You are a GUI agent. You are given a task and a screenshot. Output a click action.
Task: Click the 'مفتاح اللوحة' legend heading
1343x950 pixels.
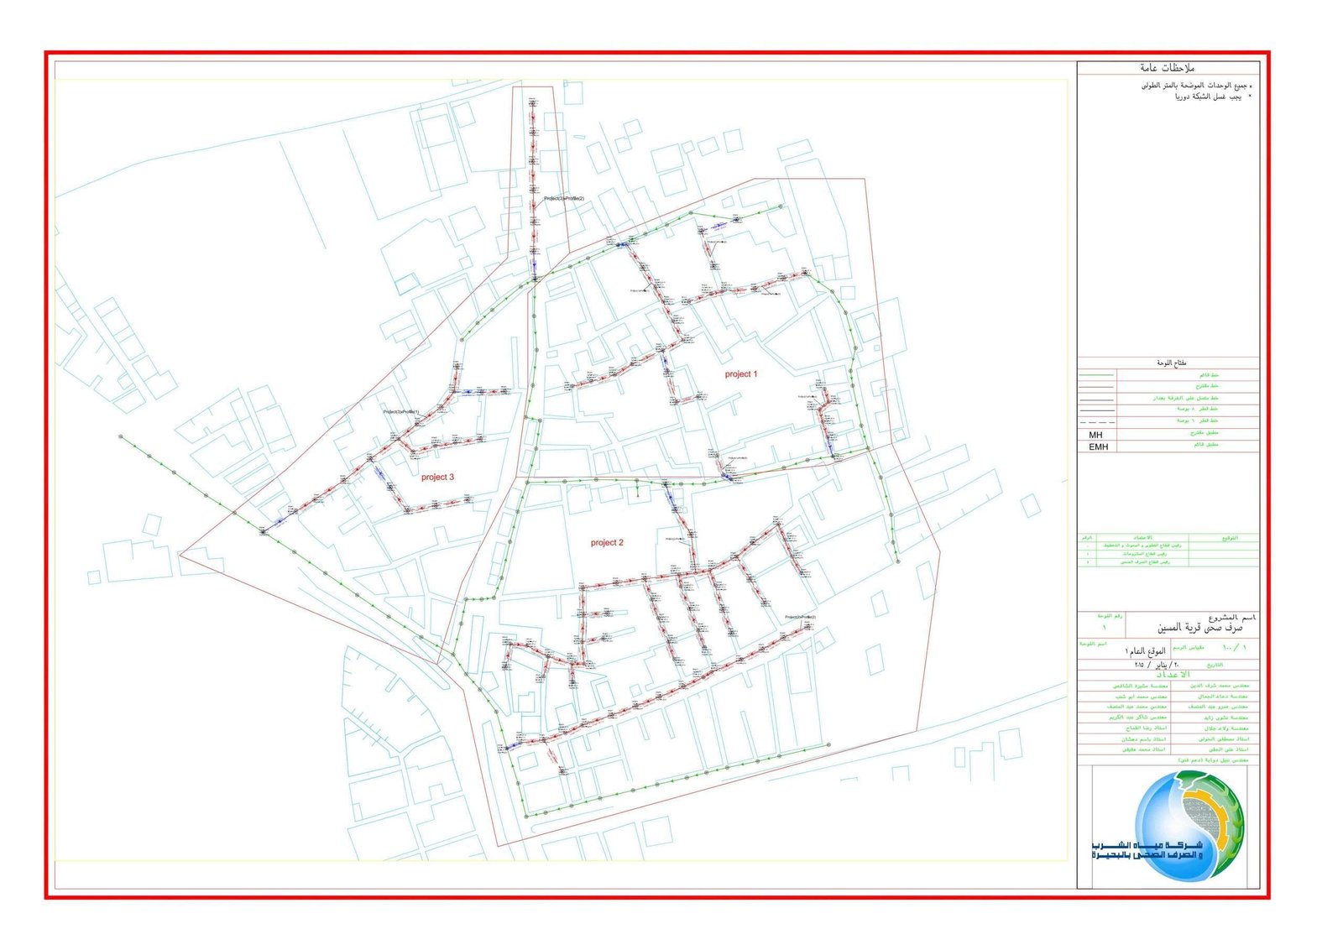(x=1169, y=363)
